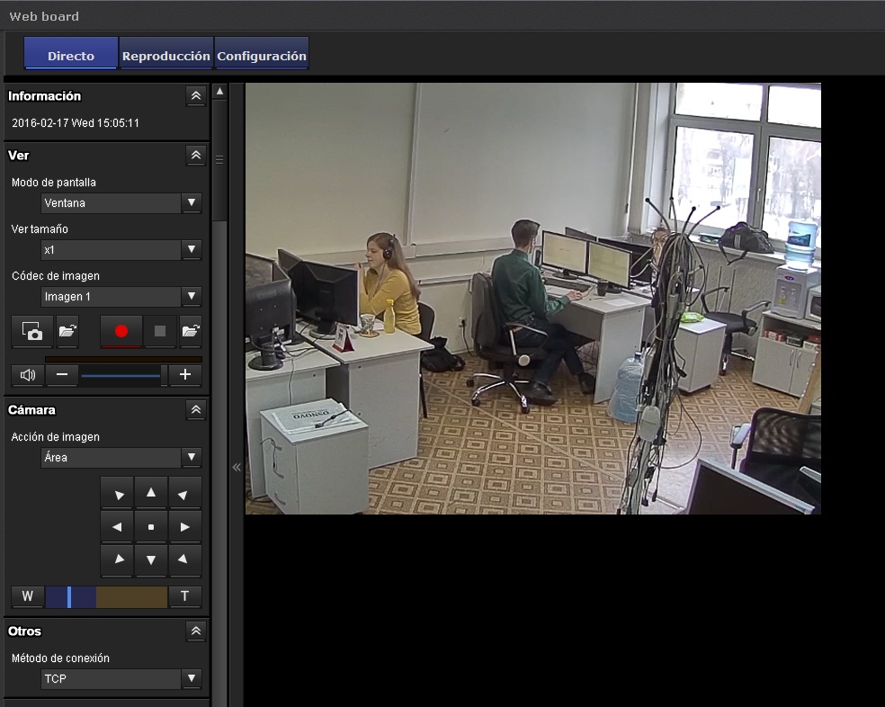
Task: Pan camera up with the up arrow
Action: 151,493
